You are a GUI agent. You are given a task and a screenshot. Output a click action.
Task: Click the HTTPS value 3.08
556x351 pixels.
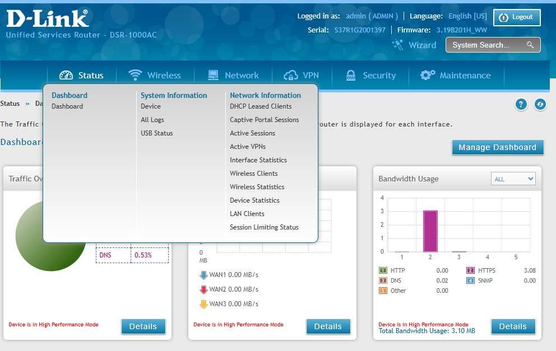pos(530,270)
